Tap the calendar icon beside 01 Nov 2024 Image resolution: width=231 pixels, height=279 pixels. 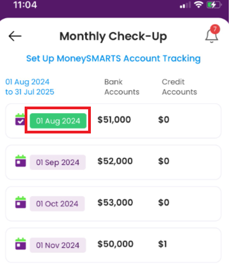tap(20, 244)
